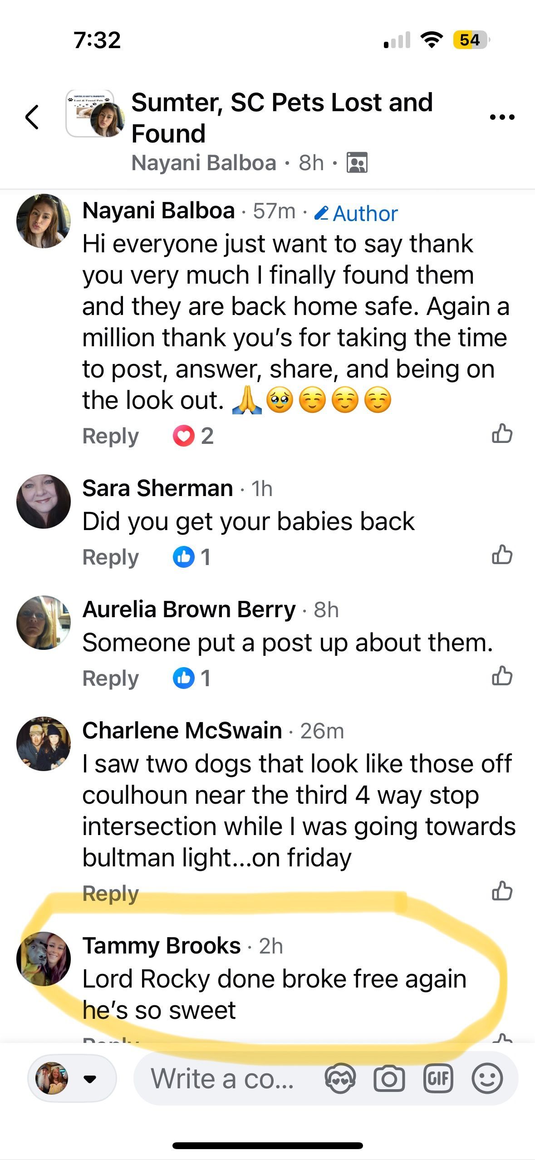Like Sara Sherman's comment
The height and width of the screenshot is (1160, 535).
click(x=502, y=555)
